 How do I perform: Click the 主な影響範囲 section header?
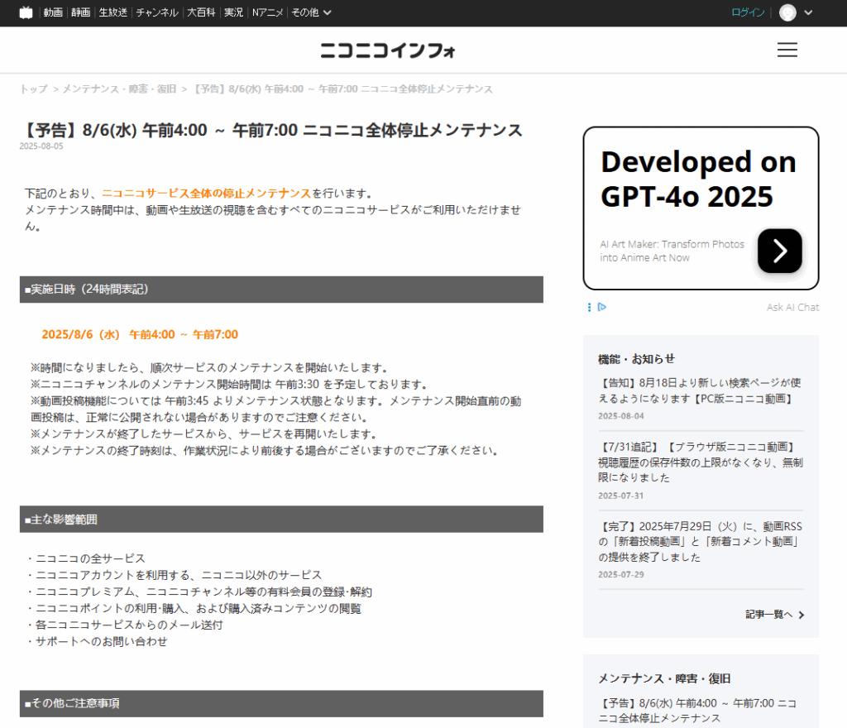[x=281, y=520]
